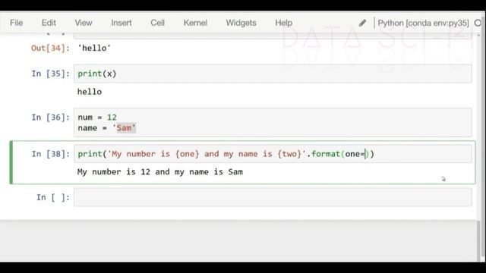This screenshot has width=486, height=273.
Task: Click the {one} placeholder in the format string
Action: click(x=187, y=154)
